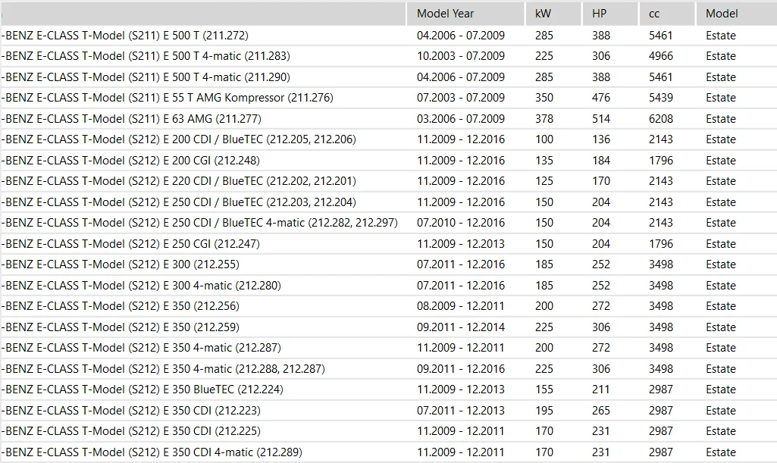Select row E 500 T (211.272)
The height and width of the screenshot is (463, 777).
(388, 36)
